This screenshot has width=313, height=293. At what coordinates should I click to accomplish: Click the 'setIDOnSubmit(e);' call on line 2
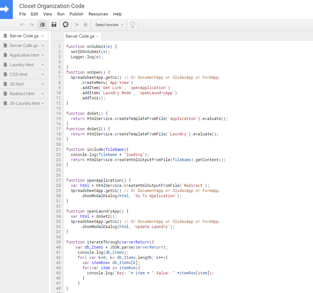coord(91,51)
